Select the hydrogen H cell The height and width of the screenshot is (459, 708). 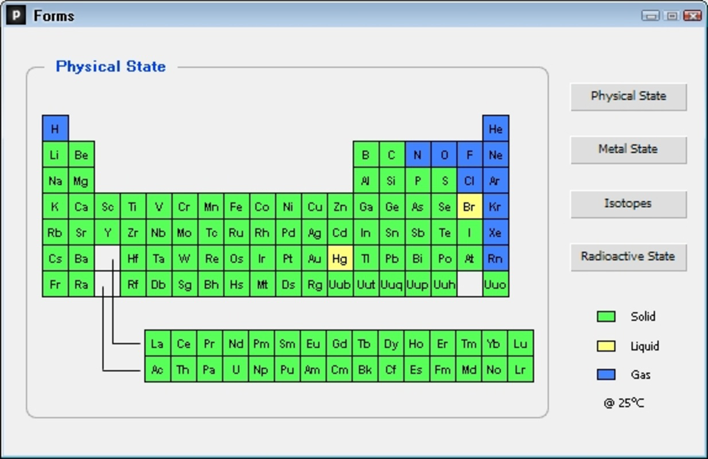coord(55,129)
